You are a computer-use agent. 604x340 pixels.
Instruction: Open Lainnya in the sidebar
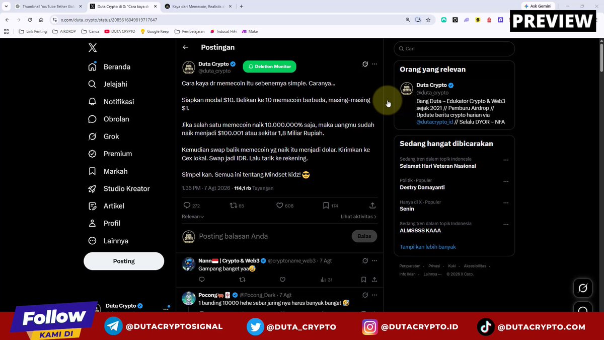pyautogui.click(x=108, y=241)
